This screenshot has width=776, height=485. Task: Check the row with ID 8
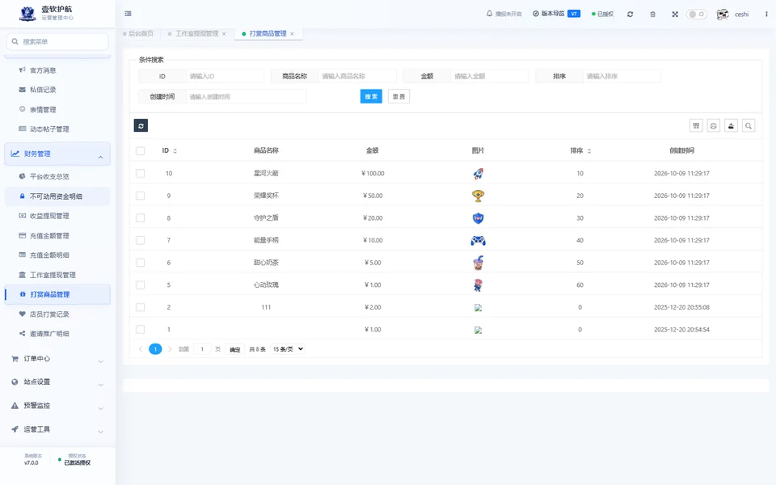[141, 217]
